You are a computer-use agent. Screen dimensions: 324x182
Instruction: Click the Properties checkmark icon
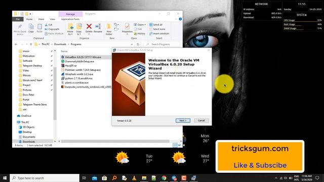click(127, 26)
